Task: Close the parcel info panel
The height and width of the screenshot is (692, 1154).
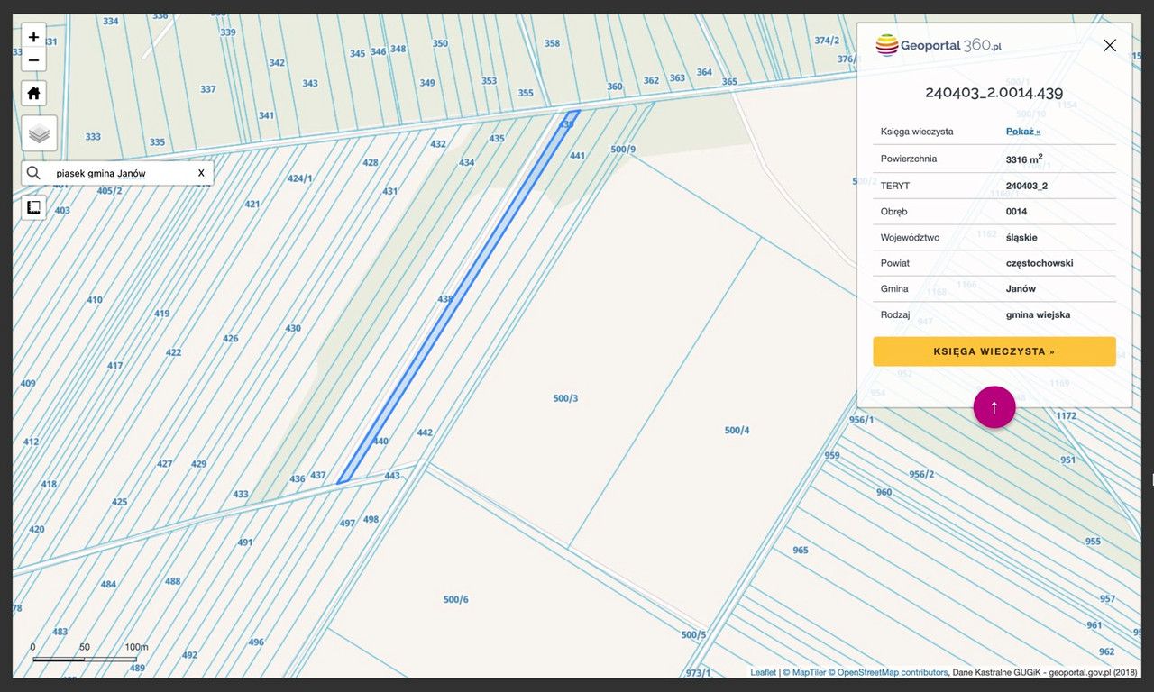Action: pyautogui.click(x=1109, y=46)
